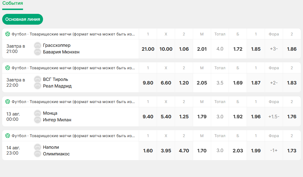Click football icon above Наполи match
Viewport: 303px width, 177px height.
tap(7, 136)
